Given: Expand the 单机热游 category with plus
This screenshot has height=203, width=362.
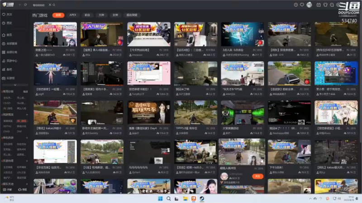Looking at the screenshot, I should [x=27, y=138].
